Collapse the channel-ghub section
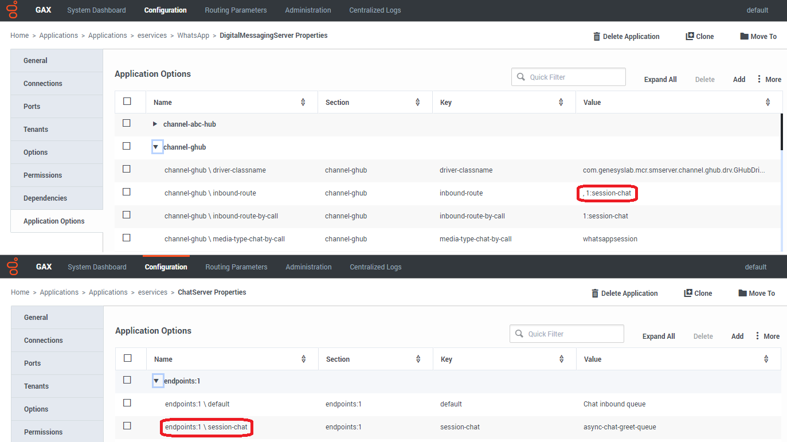787x442 pixels. click(x=156, y=147)
